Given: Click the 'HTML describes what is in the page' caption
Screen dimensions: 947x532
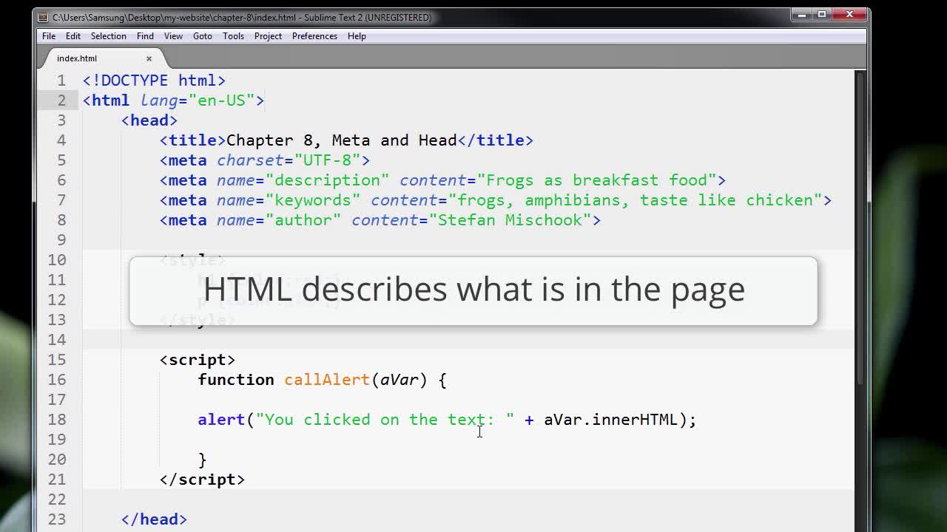Looking at the screenshot, I should point(473,290).
